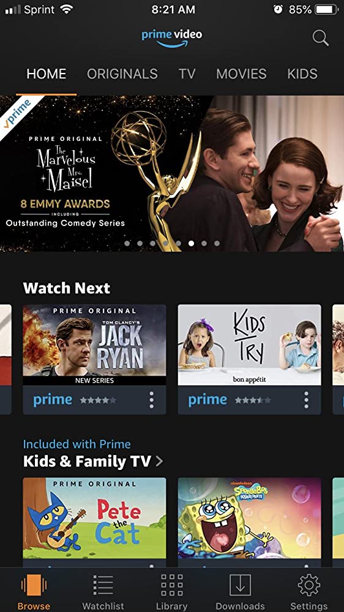The width and height of the screenshot is (344, 612).
Task: Tap the Prime Video logo
Action: pos(171,39)
